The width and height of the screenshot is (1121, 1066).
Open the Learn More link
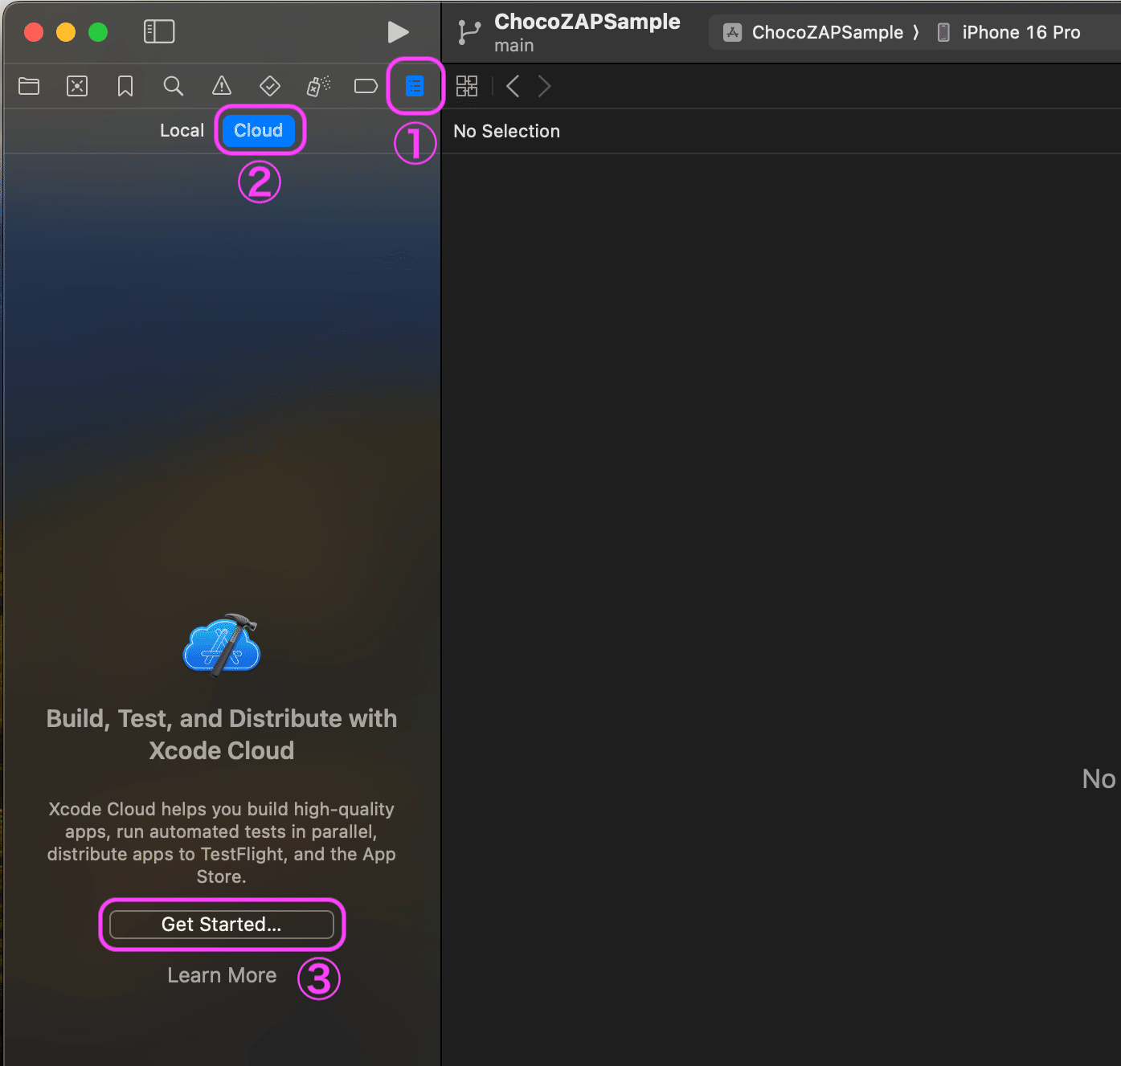[222, 975]
